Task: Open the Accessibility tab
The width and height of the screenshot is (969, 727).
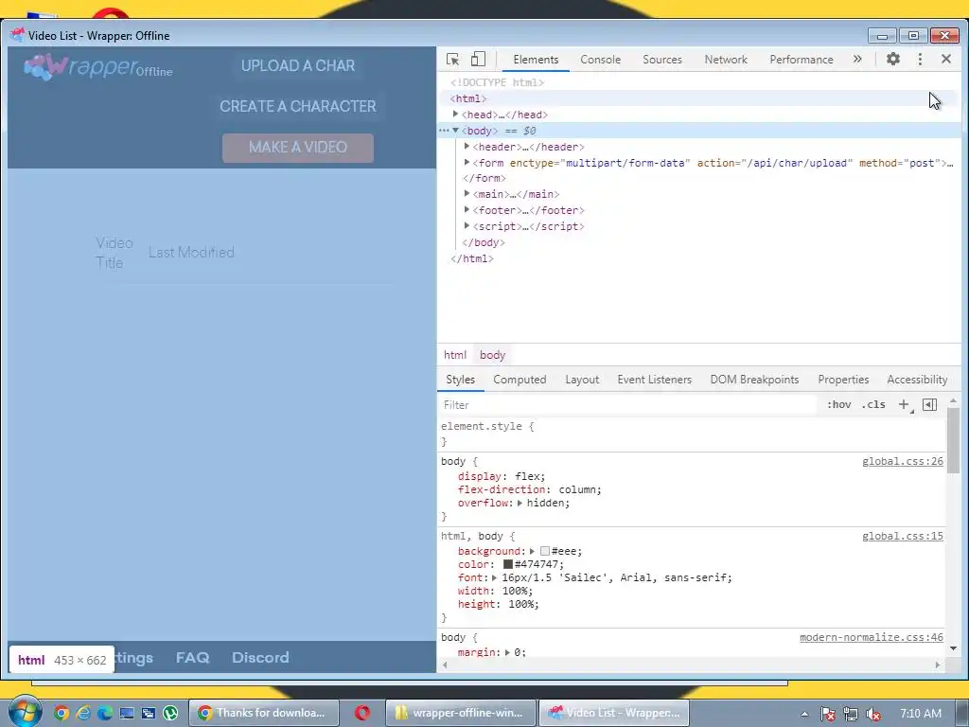Action: tap(916, 380)
